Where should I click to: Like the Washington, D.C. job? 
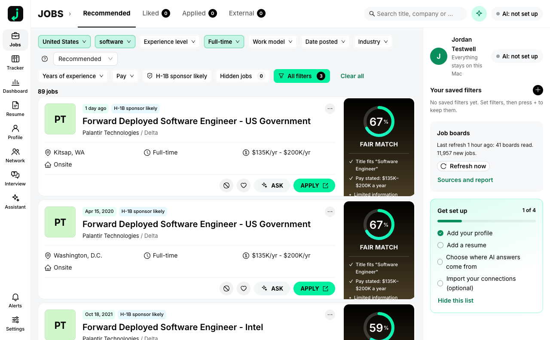[x=244, y=288]
